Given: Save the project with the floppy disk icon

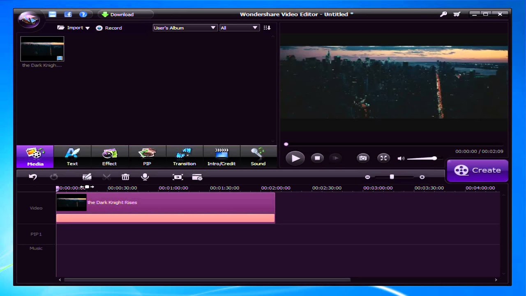Looking at the screenshot, I should point(52,14).
